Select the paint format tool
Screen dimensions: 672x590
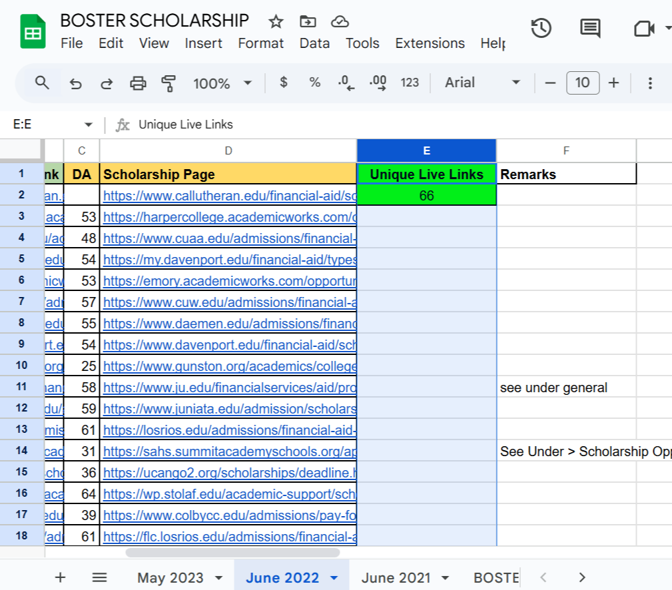point(168,83)
